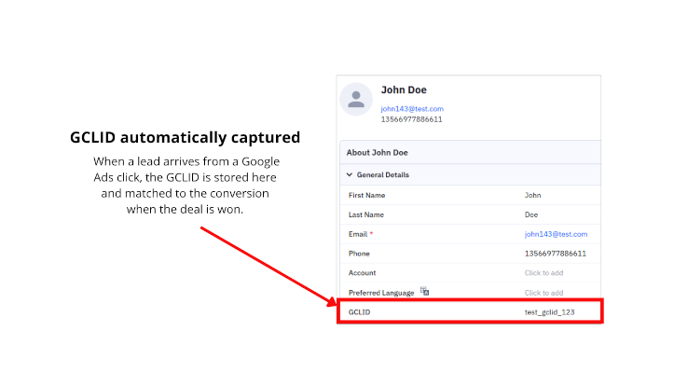Screen dimensions: 688x386
Task: Click the First Name value John
Action: point(532,195)
